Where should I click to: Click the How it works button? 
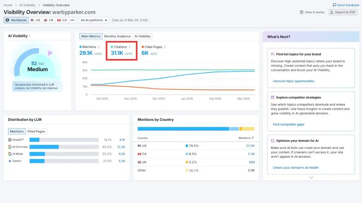[x=312, y=12]
